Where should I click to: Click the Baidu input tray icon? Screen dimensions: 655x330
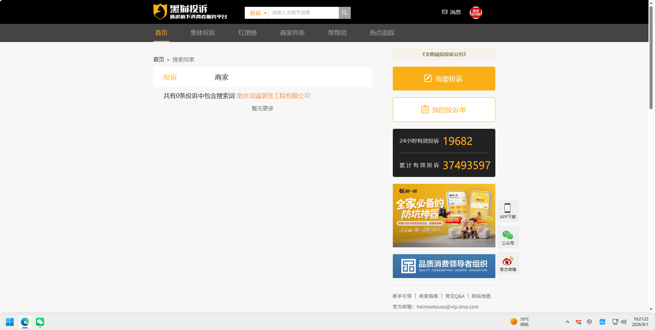coord(602,322)
